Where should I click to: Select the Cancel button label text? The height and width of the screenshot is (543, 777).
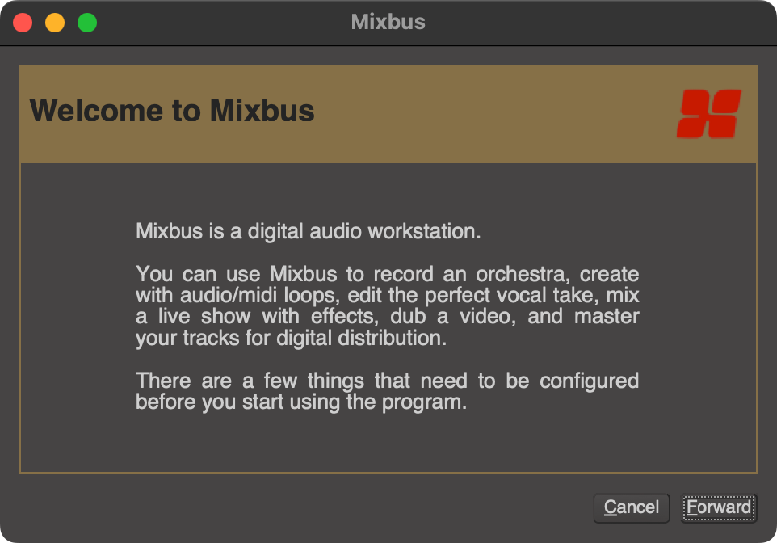(x=631, y=507)
